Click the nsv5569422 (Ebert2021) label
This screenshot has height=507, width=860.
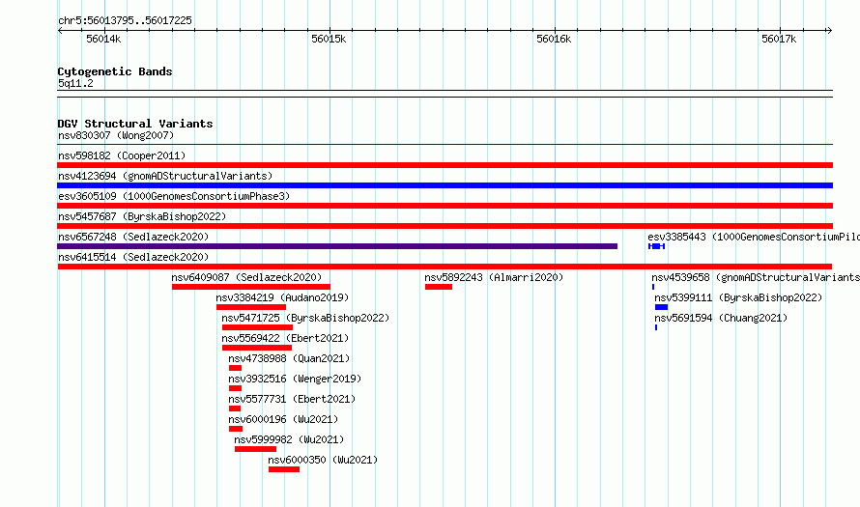[x=285, y=338]
